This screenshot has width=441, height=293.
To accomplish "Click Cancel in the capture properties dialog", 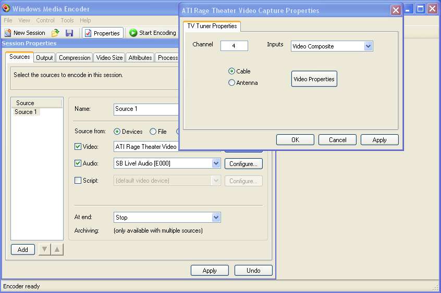I will [337, 140].
